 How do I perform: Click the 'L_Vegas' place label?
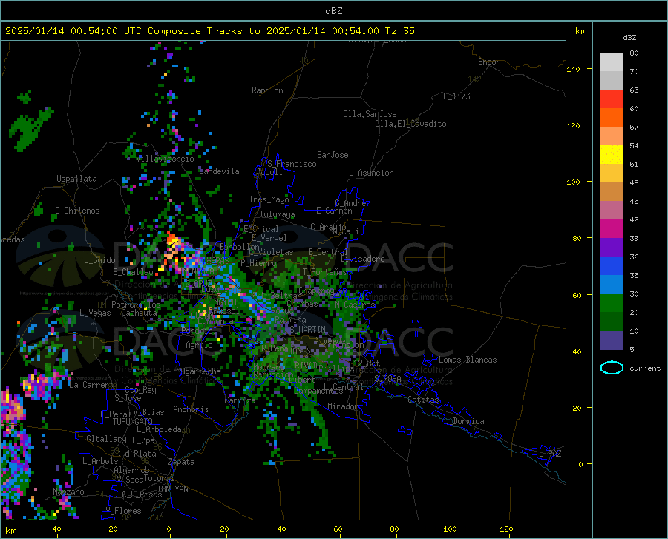[x=95, y=313]
